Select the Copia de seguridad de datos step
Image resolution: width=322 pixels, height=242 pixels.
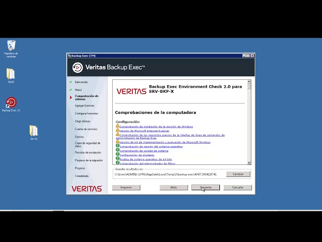pyautogui.click(x=88, y=145)
